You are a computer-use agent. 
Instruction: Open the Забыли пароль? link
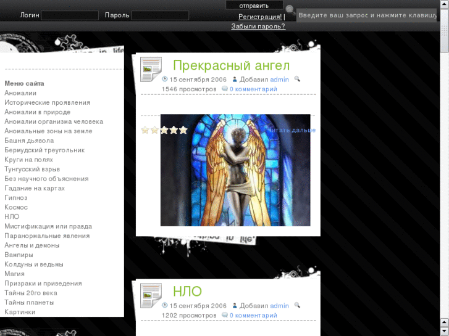click(x=258, y=27)
